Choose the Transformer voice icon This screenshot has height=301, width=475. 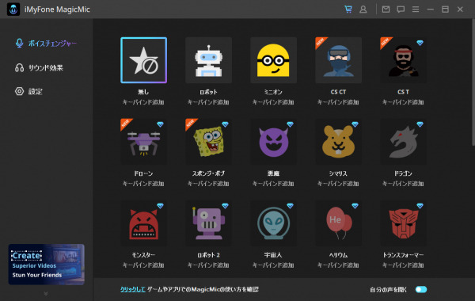point(403,223)
